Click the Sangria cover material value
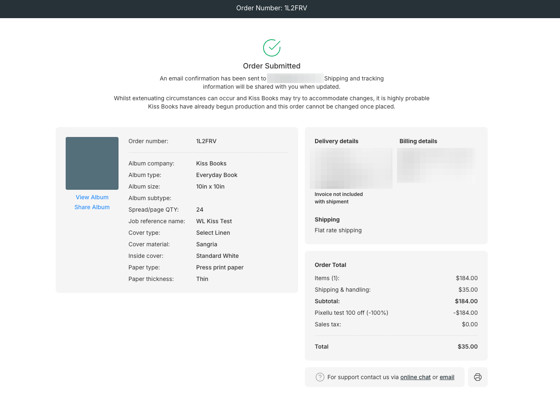 [x=206, y=244]
